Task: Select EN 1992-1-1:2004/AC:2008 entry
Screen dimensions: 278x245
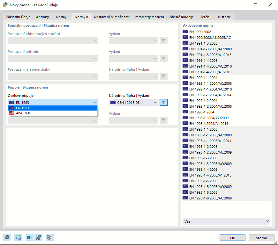Action: click(227, 83)
